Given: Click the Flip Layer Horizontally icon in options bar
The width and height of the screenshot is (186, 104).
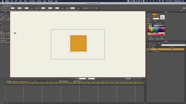Looking at the screenshot, I should (90, 8).
